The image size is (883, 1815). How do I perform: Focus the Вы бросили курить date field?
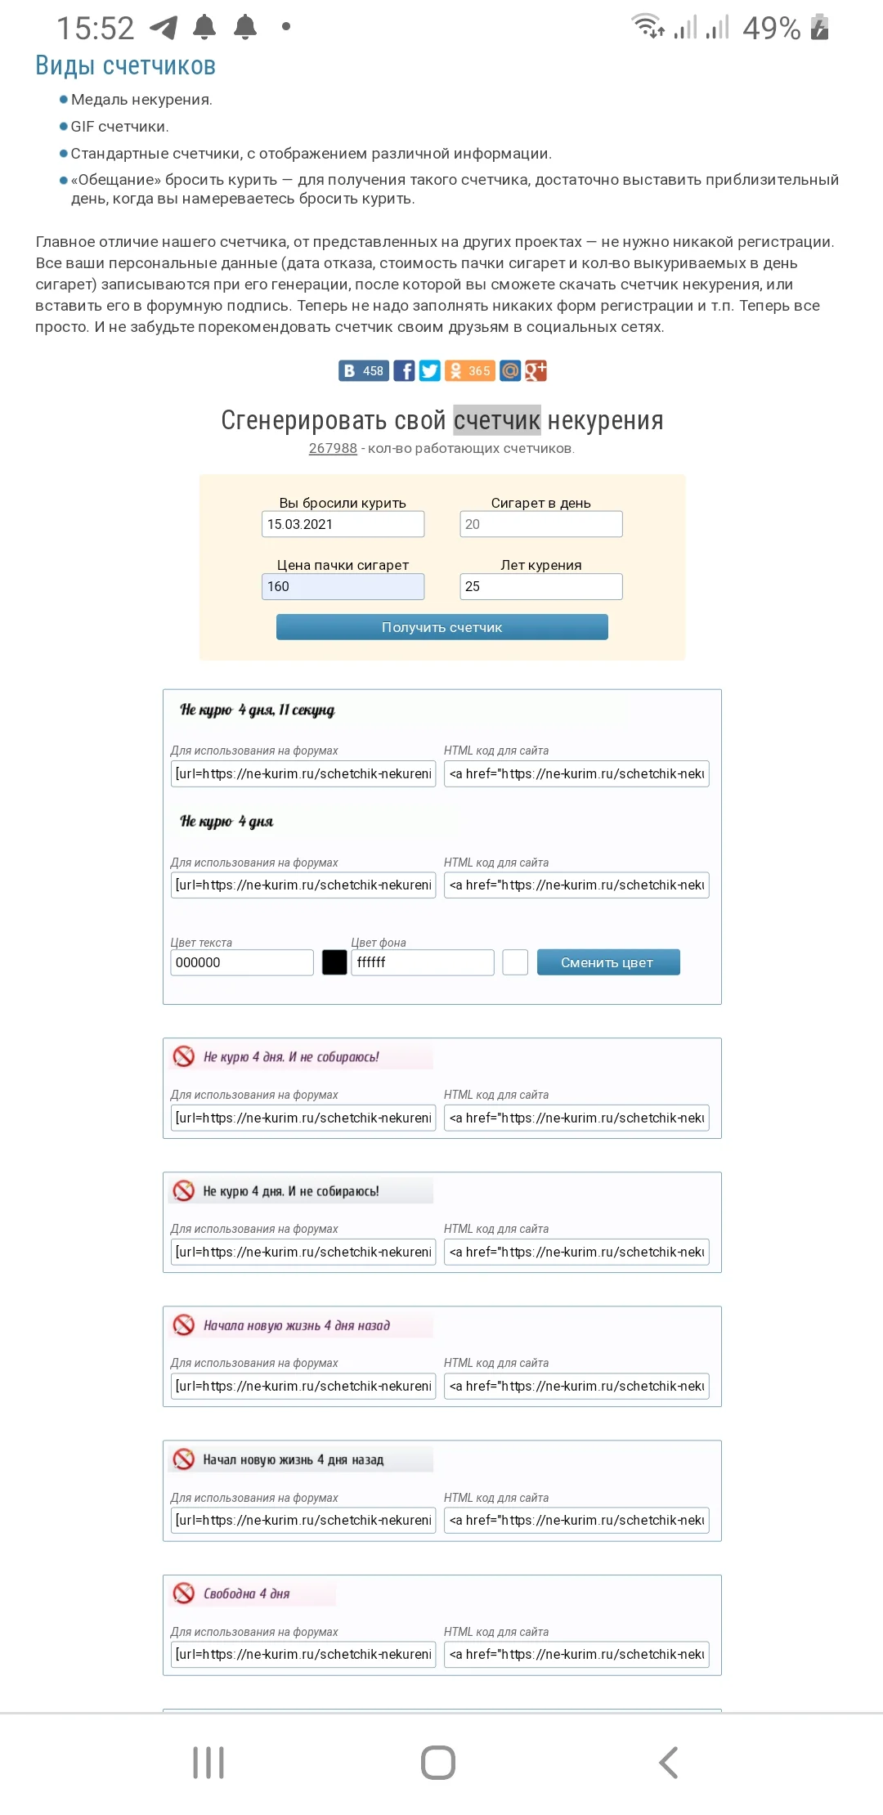(343, 524)
